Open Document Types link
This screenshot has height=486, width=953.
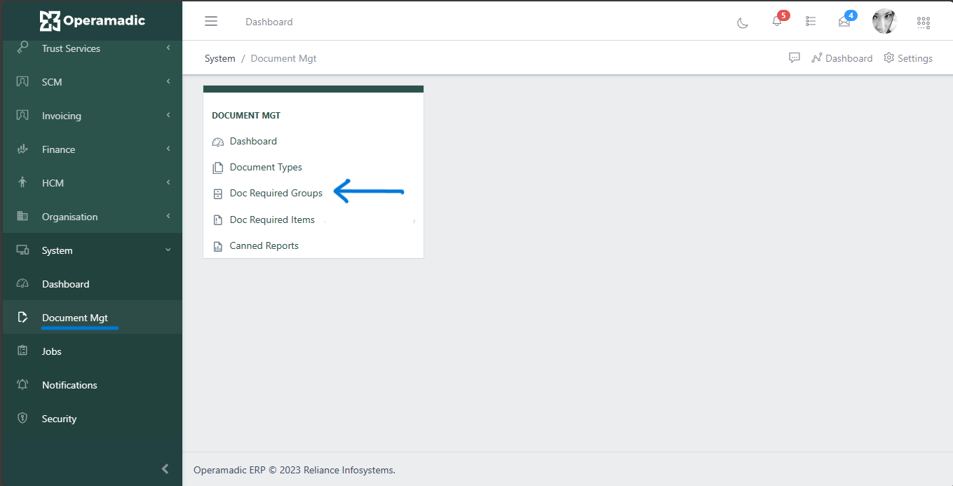tap(266, 168)
